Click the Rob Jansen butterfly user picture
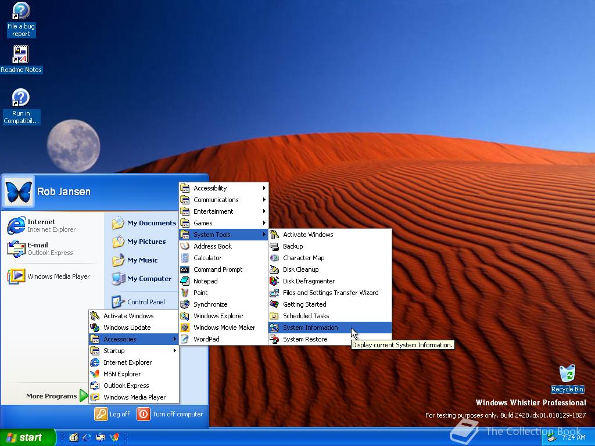Image resolution: width=595 pixels, height=446 pixels. pos(19,192)
